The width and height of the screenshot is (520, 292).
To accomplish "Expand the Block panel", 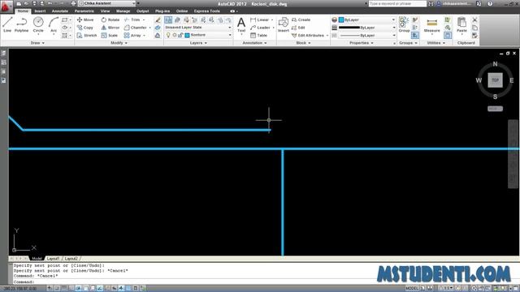I will tap(303, 43).
